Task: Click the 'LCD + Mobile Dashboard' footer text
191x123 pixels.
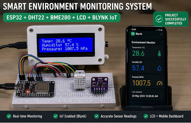Action: [167, 116]
